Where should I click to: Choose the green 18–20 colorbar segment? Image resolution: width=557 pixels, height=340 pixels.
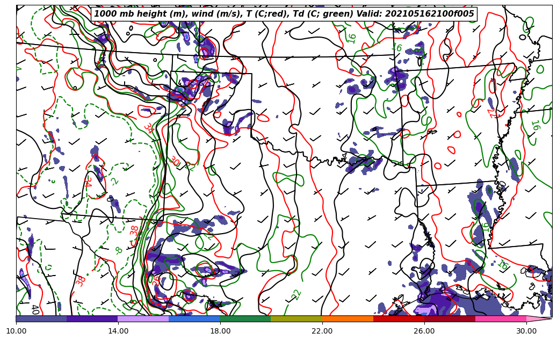tap(245, 319)
